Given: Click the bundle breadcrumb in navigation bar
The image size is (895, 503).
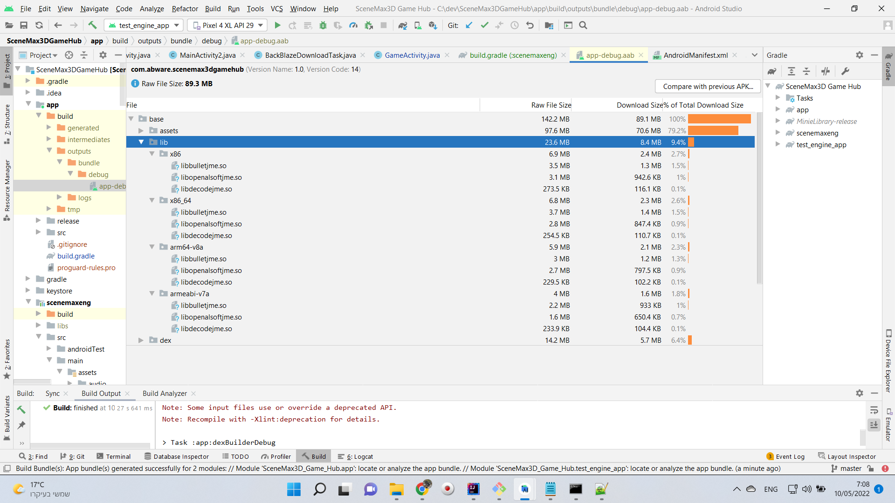Looking at the screenshot, I should (181, 41).
